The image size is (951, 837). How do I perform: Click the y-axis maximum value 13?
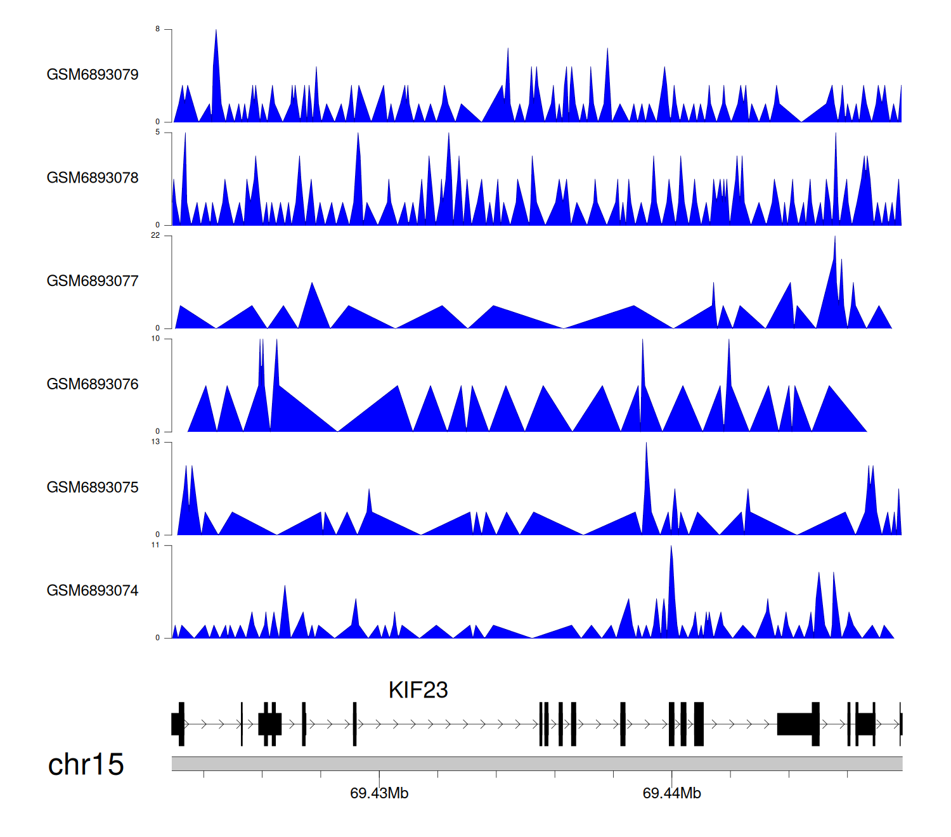click(155, 442)
